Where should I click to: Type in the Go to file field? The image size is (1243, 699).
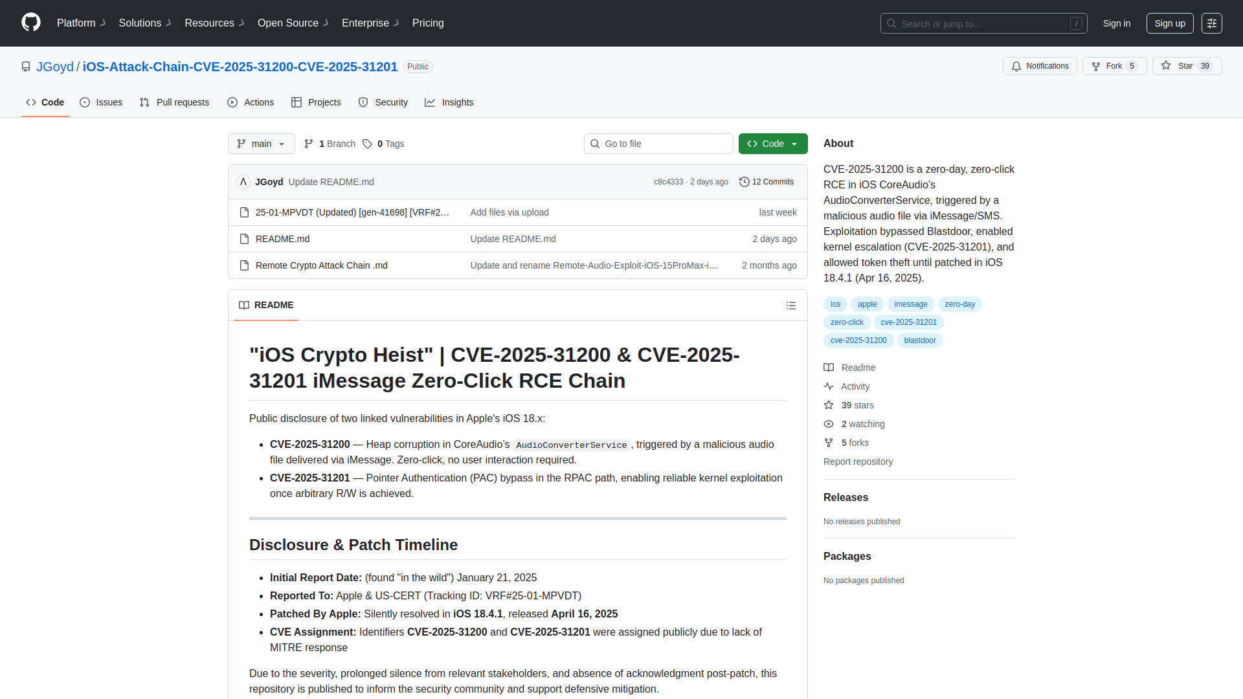[658, 144]
